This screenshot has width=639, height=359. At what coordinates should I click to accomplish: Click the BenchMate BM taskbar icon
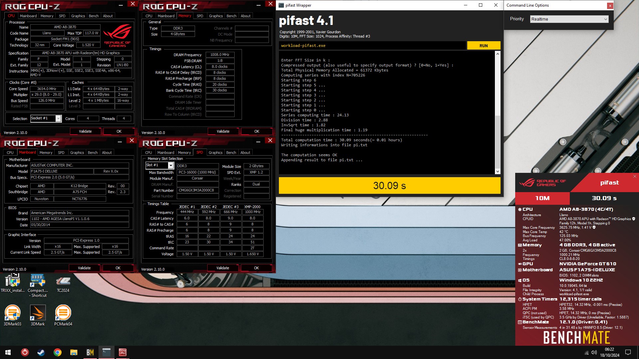point(90,352)
